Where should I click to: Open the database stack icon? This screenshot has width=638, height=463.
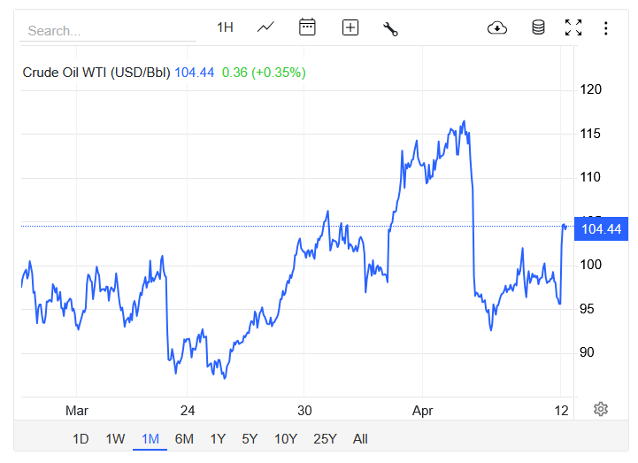(x=538, y=27)
